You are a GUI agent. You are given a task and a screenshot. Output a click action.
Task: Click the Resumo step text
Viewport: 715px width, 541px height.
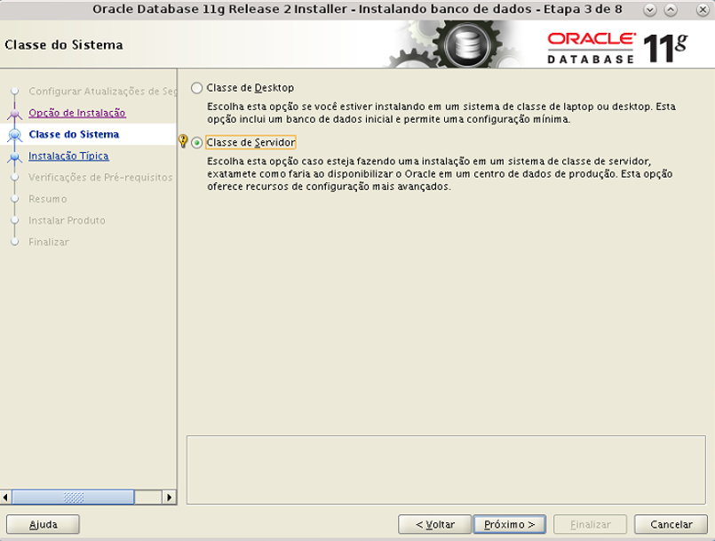(47, 199)
